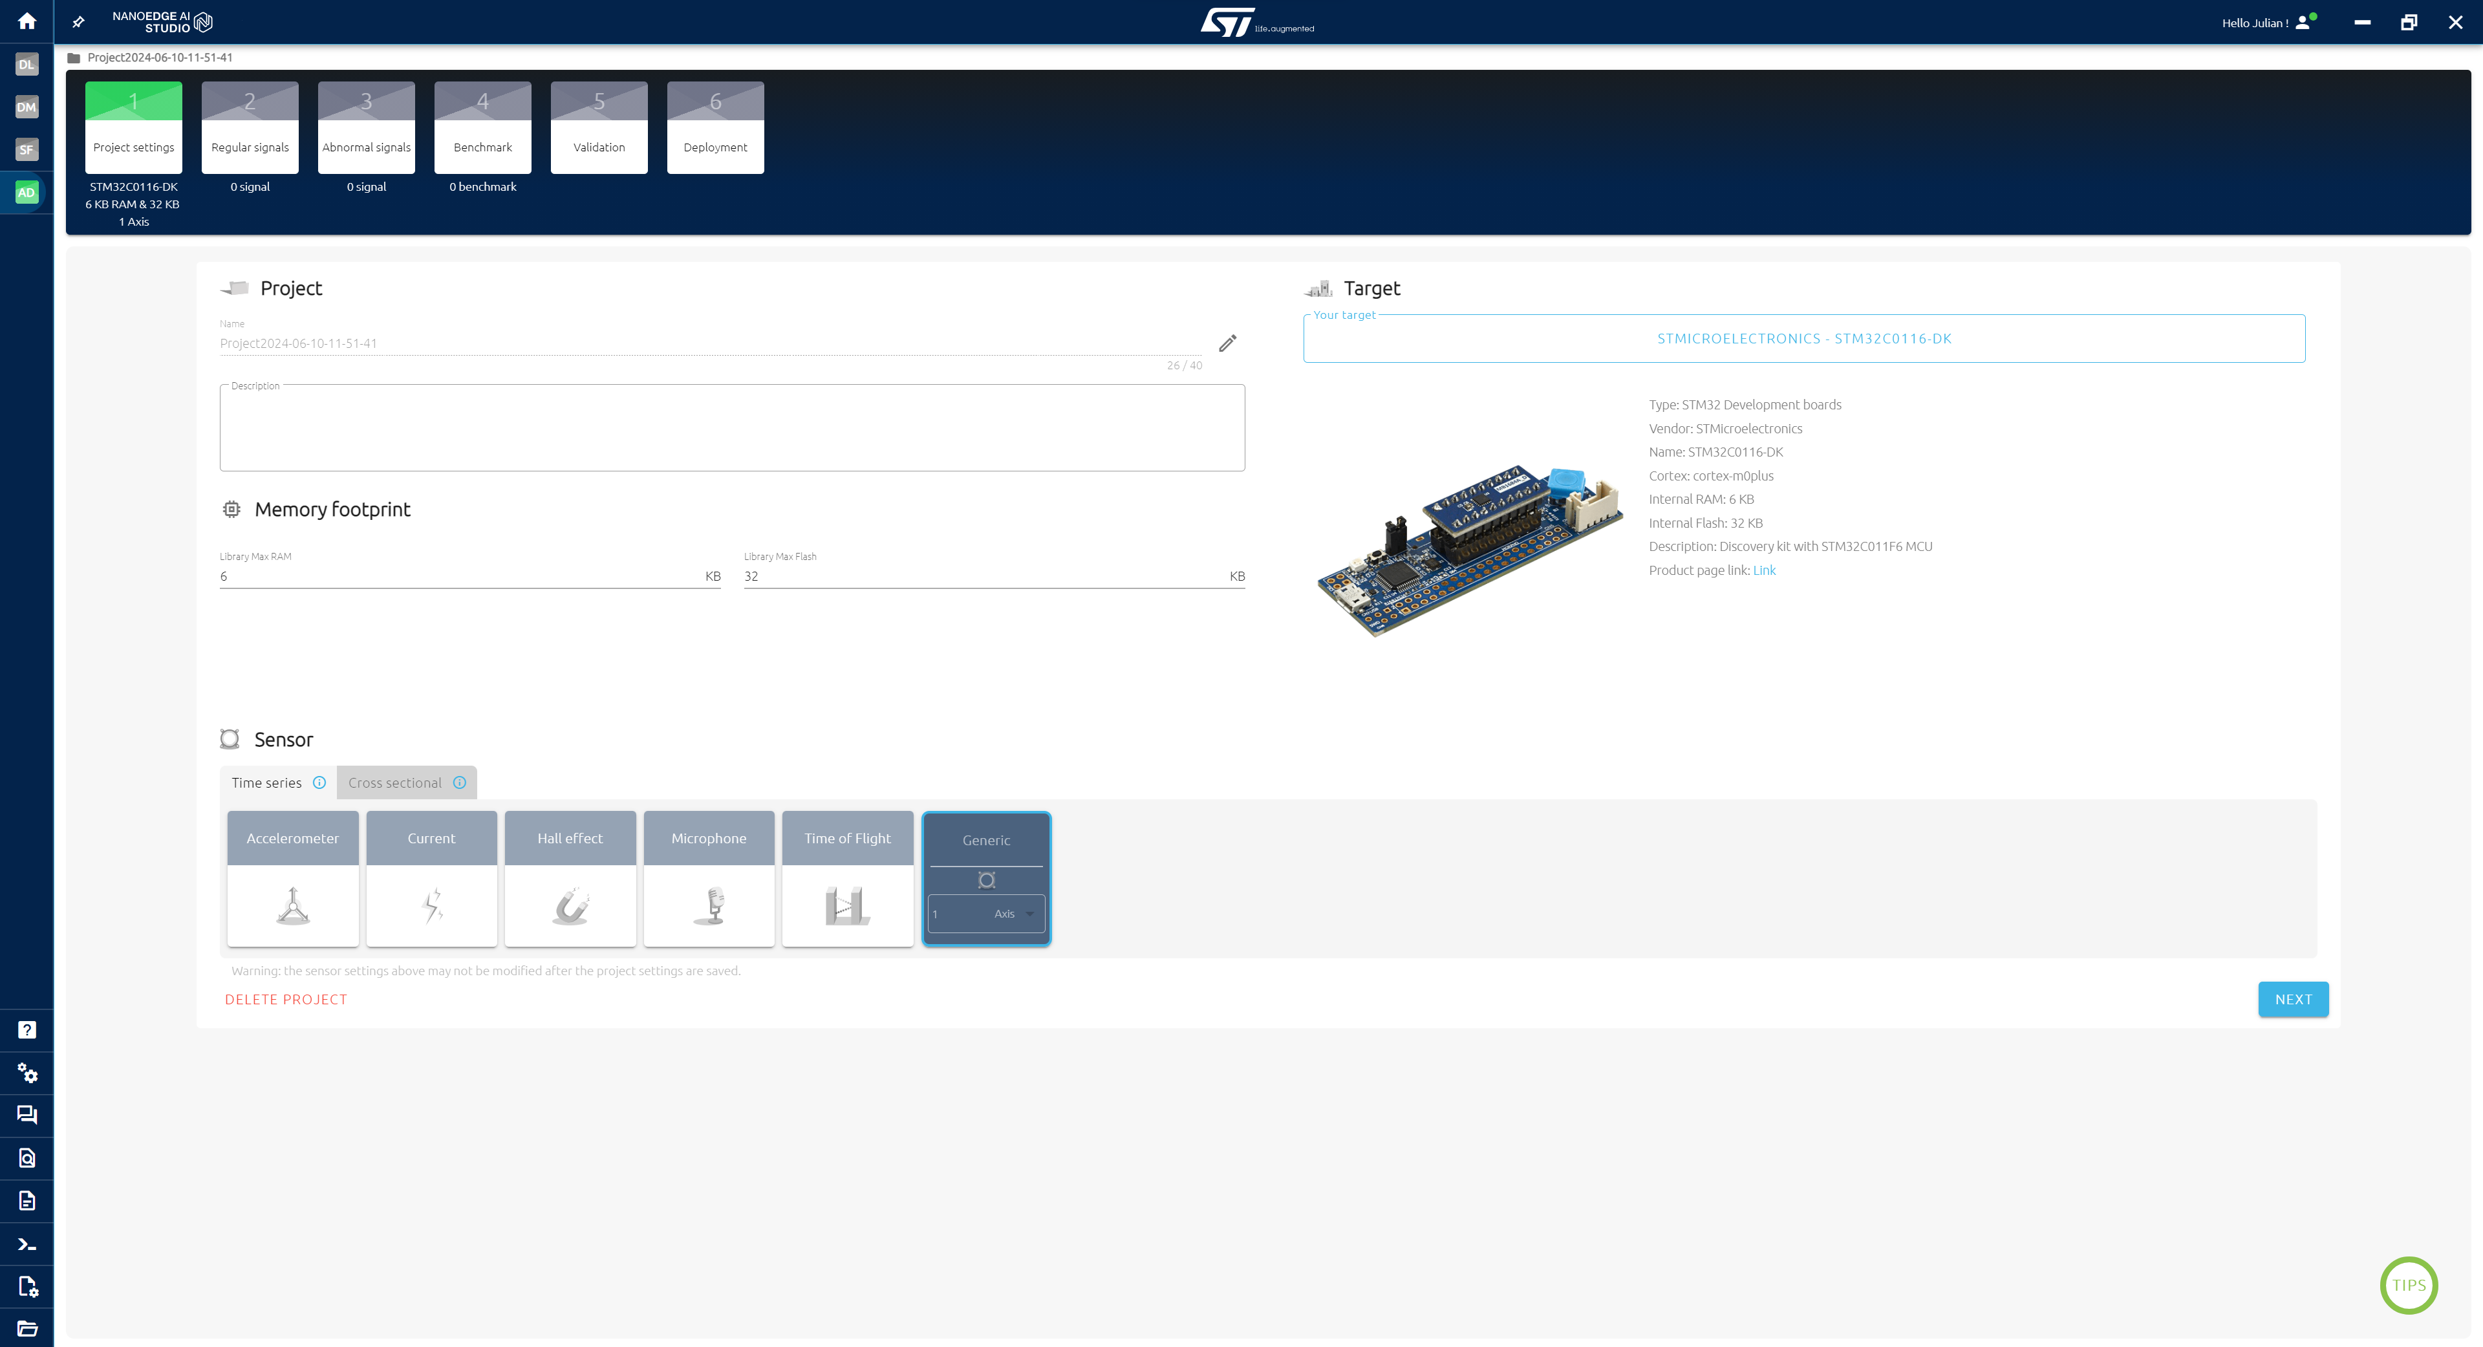Viewport: 2483px width, 1347px height.
Task: Edit the Library Max Flash field
Action: pos(994,577)
